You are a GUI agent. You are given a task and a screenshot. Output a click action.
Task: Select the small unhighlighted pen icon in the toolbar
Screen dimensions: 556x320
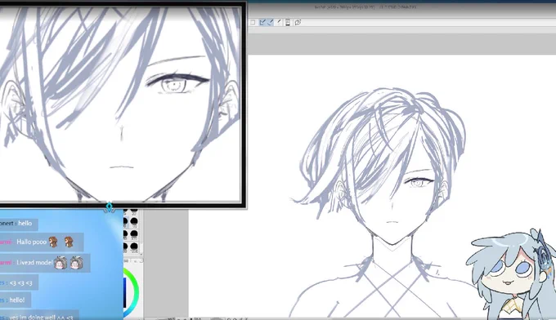[x=279, y=22]
